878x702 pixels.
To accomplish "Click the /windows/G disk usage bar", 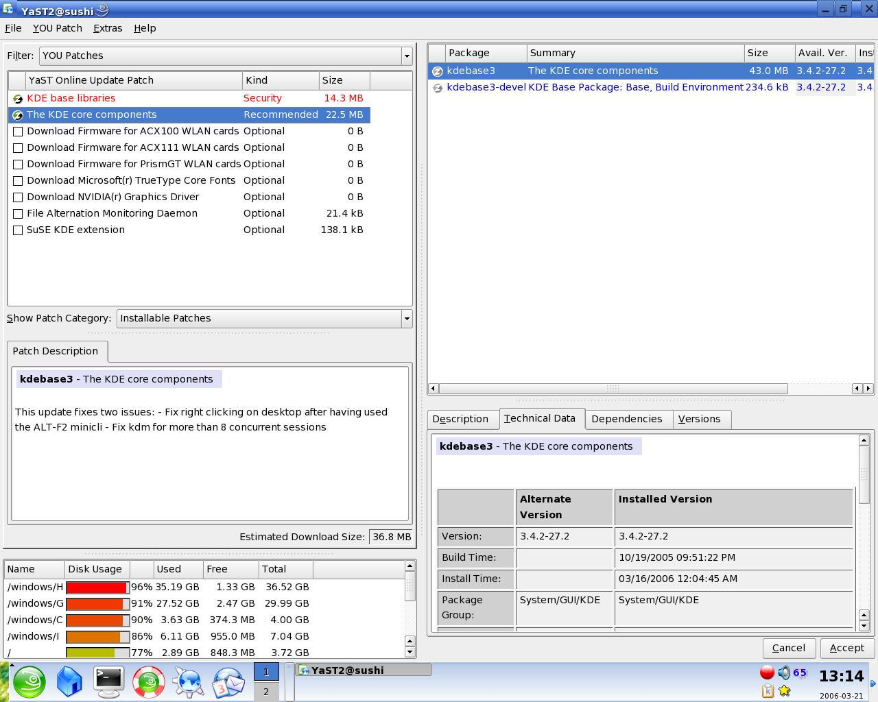I will (97, 604).
